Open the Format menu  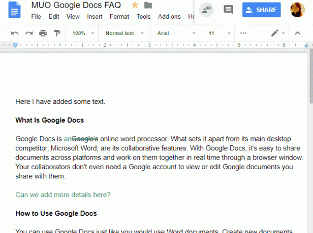pyautogui.click(x=119, y=17)
